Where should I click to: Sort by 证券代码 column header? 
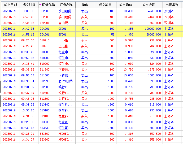(x=48, y=5)
